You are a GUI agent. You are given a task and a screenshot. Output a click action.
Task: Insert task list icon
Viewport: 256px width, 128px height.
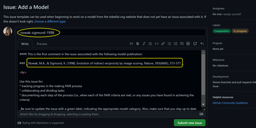[x=182, y=44]
